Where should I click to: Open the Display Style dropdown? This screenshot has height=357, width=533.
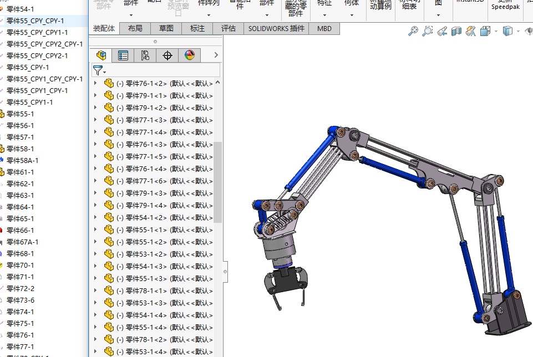509,32
